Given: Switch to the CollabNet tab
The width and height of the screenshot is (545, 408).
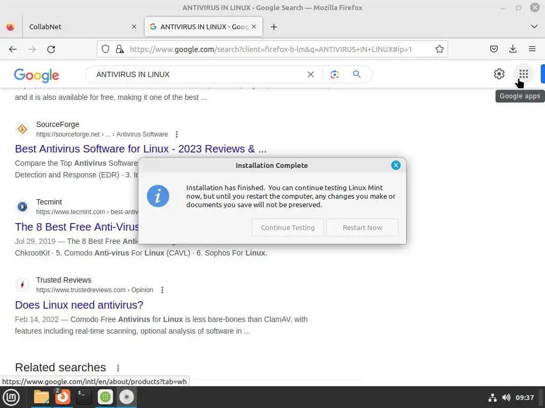Looking at the screenshot, I should [x=81, y=27].
